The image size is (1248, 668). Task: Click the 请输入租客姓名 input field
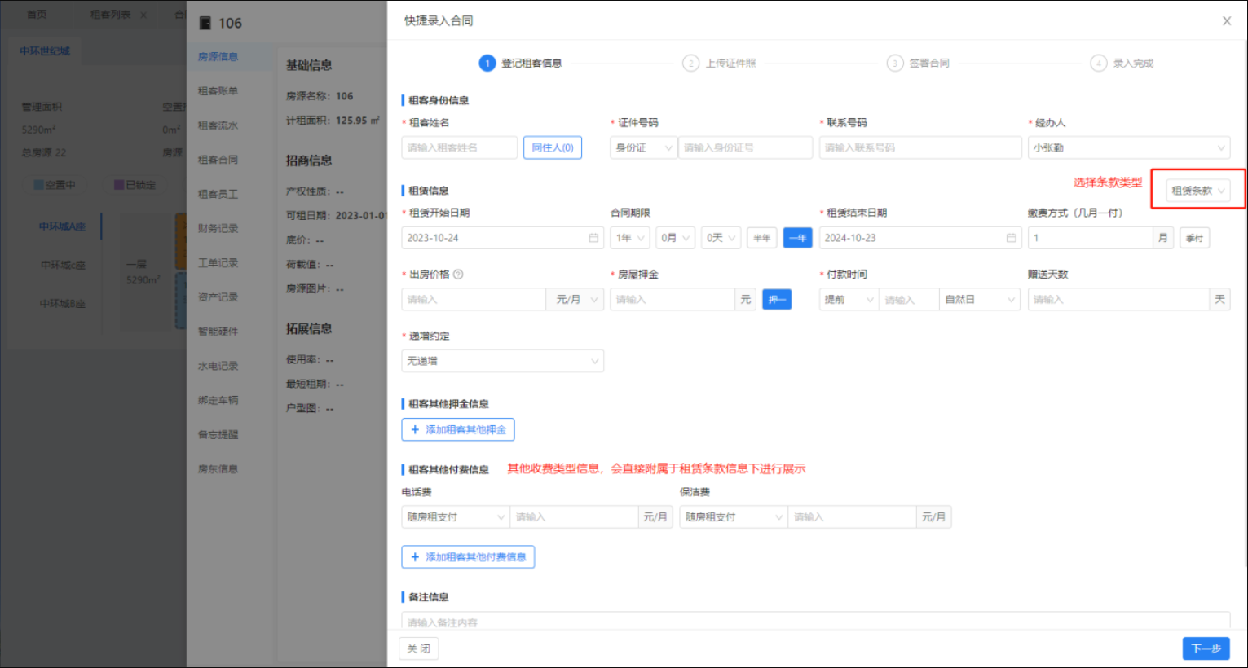459,147
